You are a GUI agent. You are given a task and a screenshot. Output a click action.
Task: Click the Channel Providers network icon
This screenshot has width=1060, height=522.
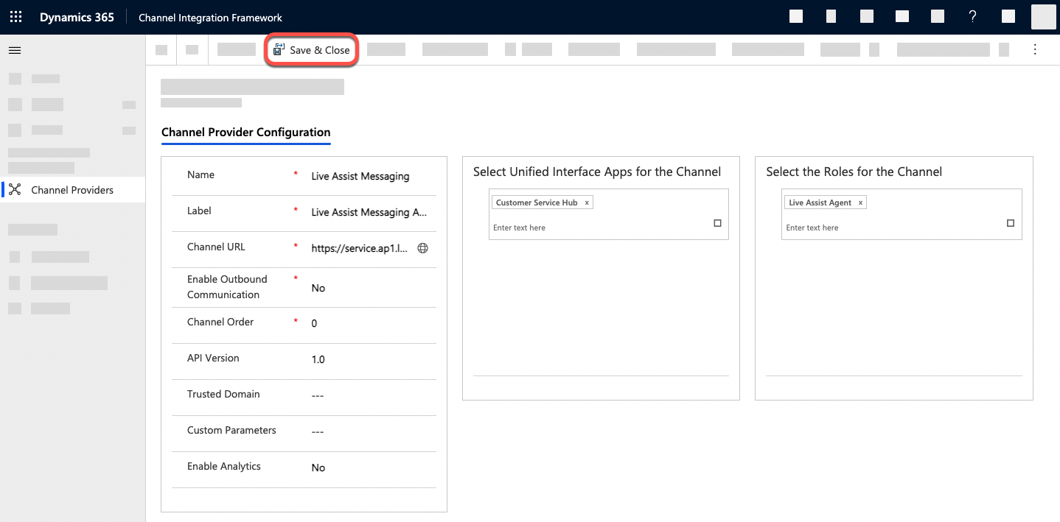pyautogui.click(x=15, y=190)
